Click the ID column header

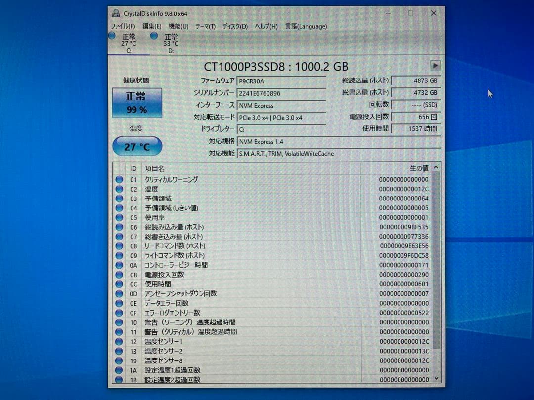pos(133,169)
